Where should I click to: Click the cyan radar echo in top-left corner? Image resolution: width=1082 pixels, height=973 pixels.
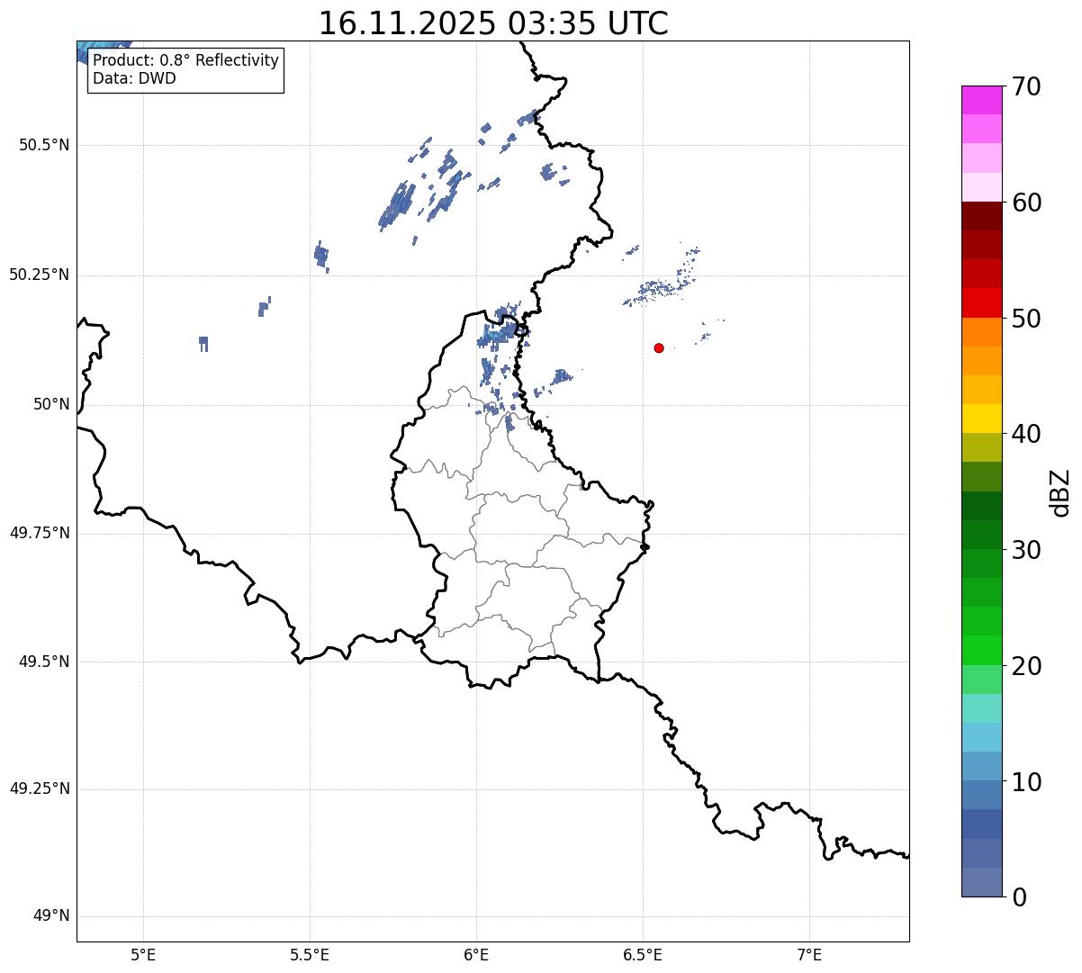[99, 50]
